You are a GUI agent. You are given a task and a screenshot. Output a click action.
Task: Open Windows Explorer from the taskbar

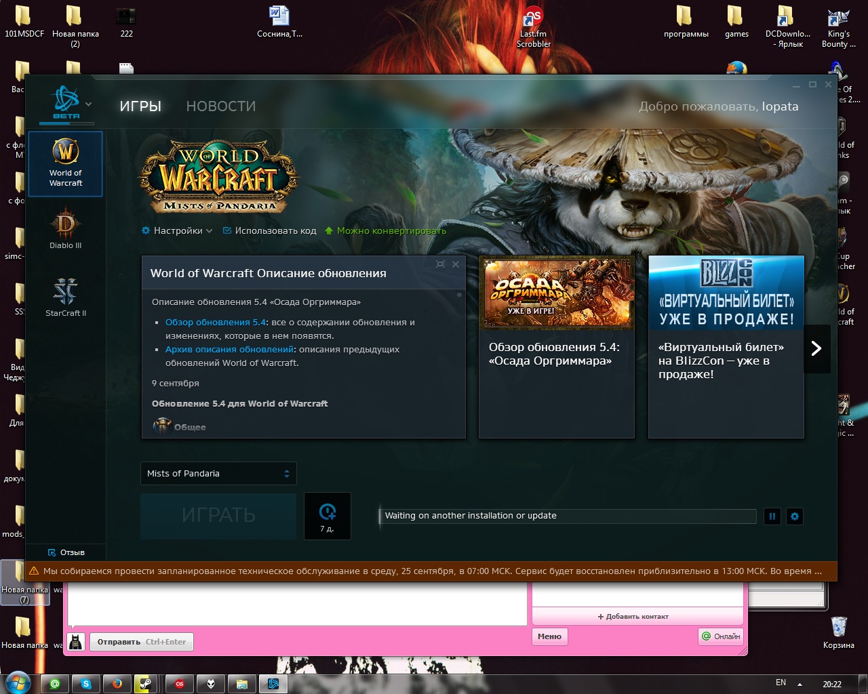tap(242, 685)
